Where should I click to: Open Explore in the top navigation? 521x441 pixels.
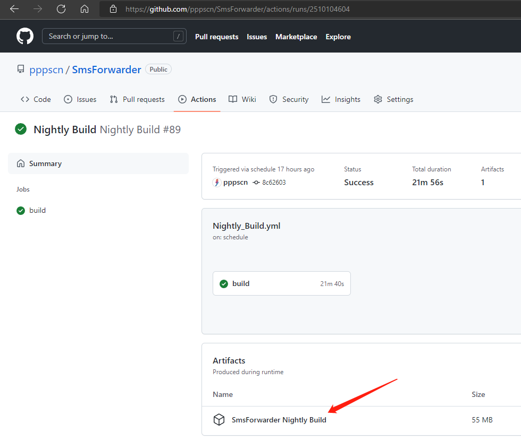click(338, 37)
